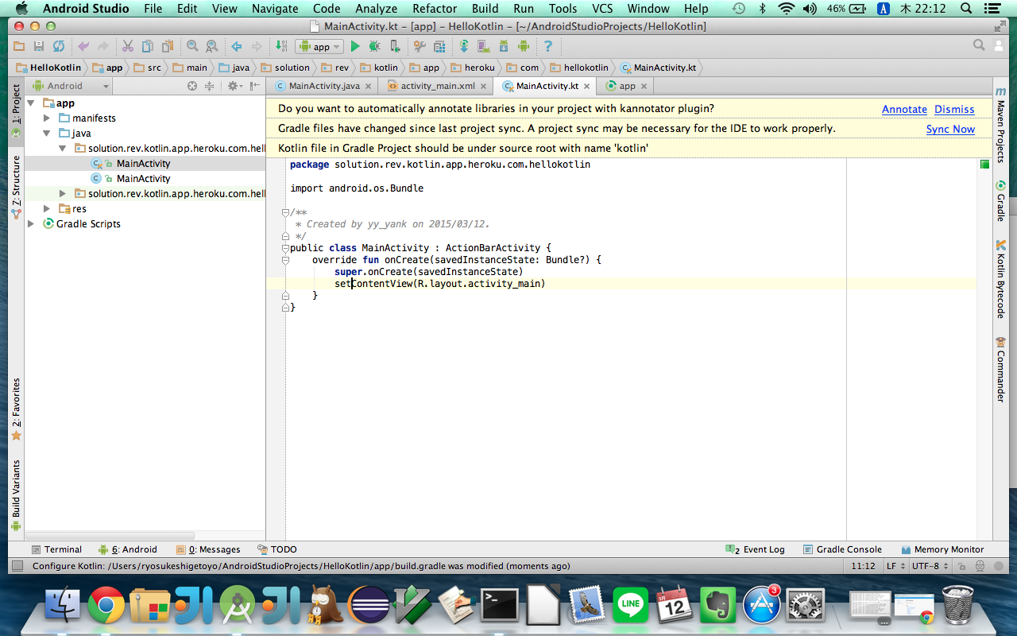This screenshot has height=636, width=1017.
Task: Open the app run configuration dropdown
Action: coord(319,47)
